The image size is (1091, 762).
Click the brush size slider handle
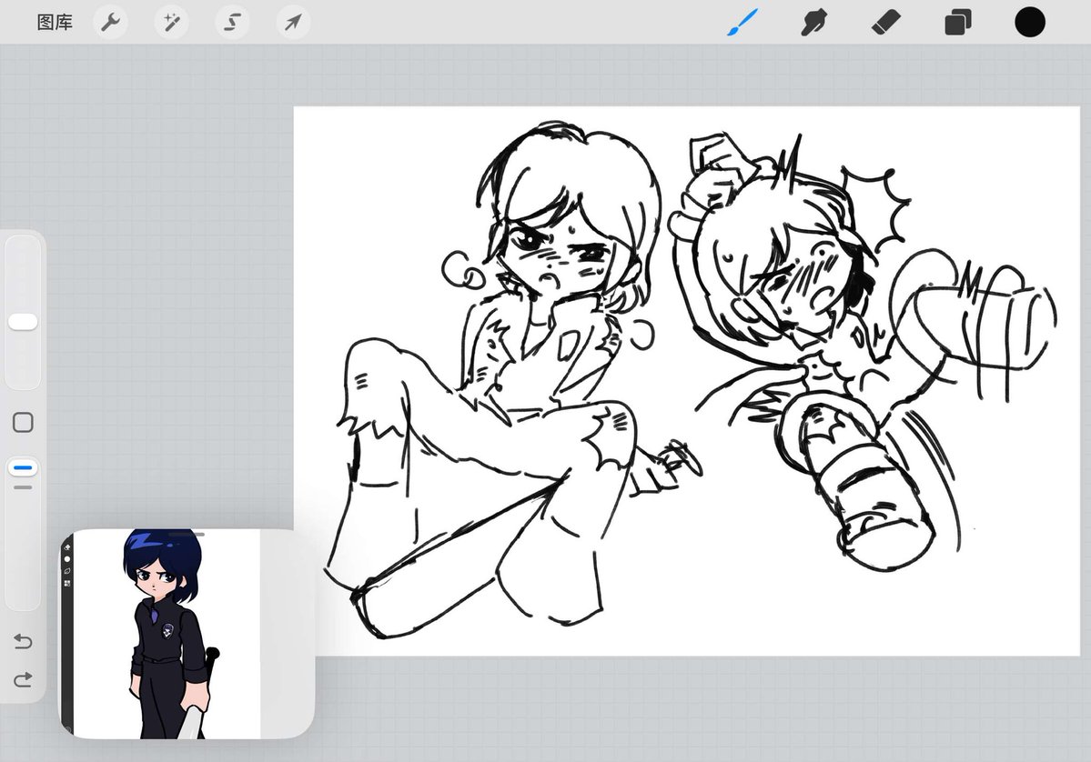click(x=23, y=322)
